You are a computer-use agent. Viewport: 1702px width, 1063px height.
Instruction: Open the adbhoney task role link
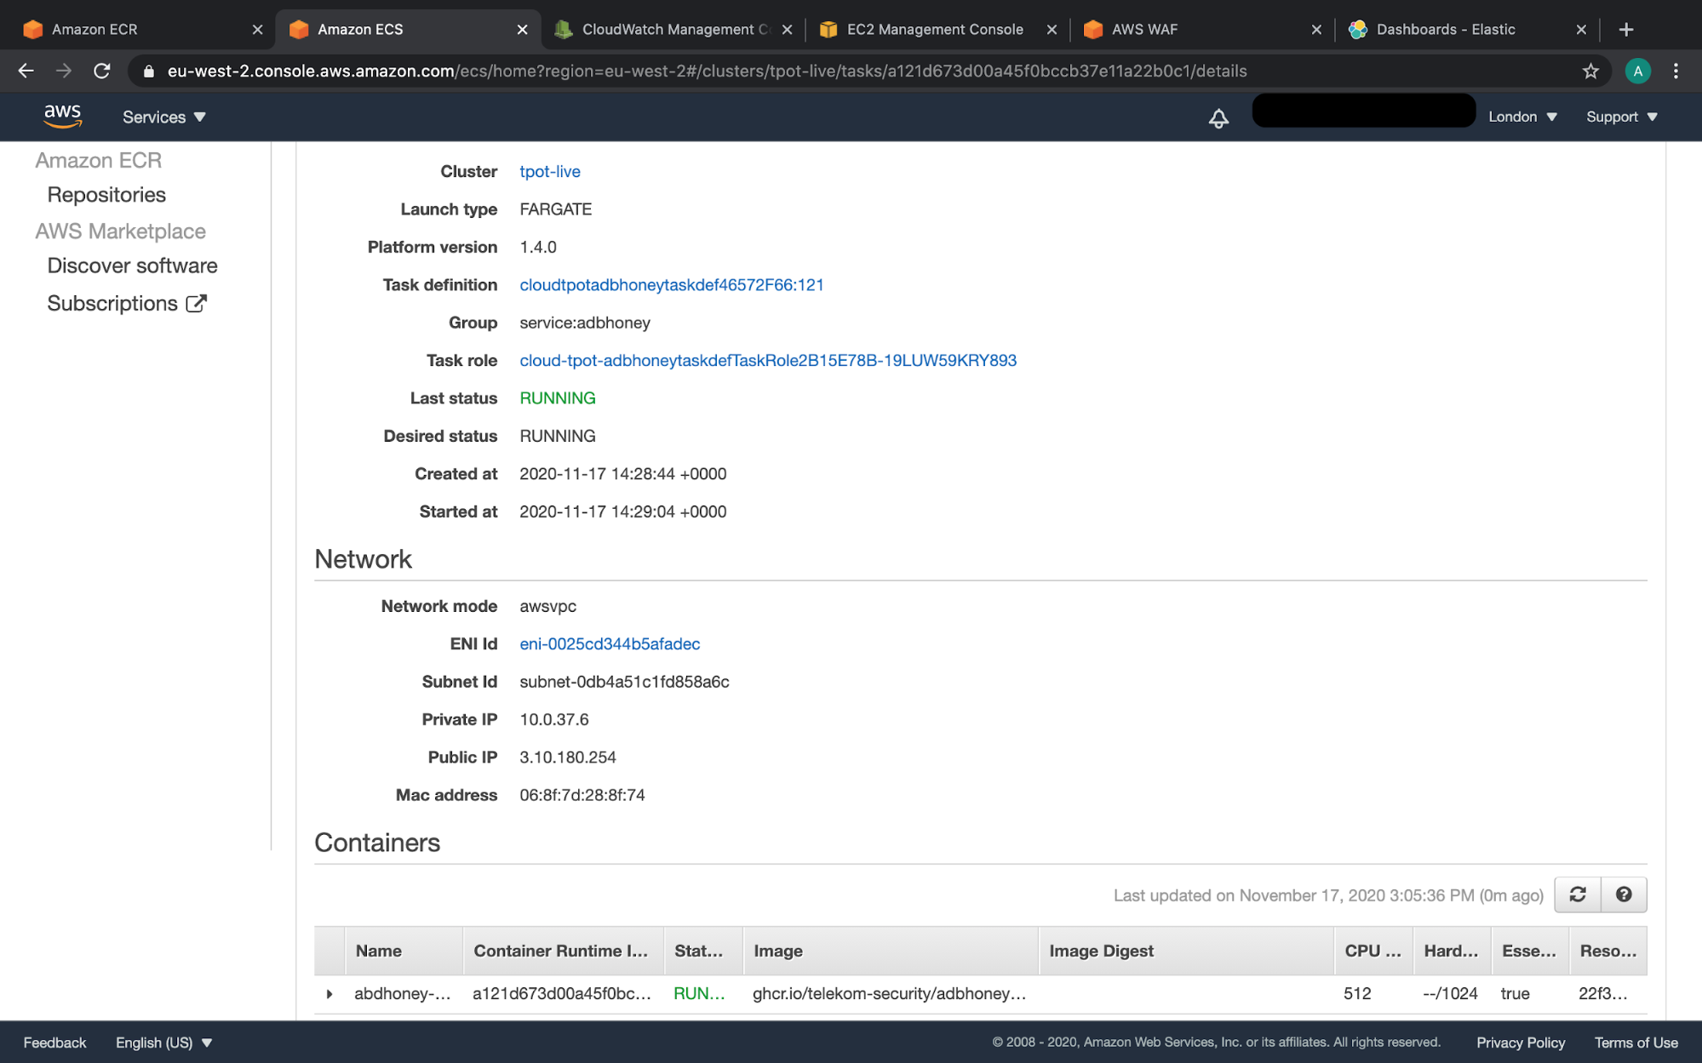coord(768,360)
